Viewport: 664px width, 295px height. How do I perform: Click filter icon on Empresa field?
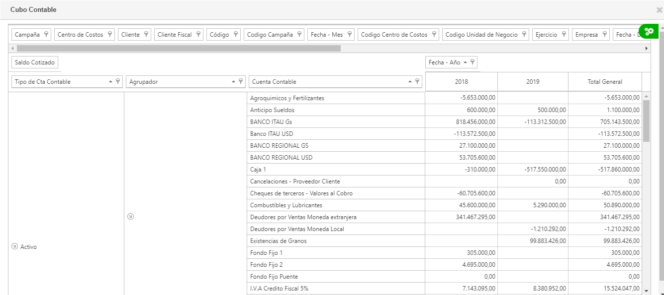tap(604, 35)
